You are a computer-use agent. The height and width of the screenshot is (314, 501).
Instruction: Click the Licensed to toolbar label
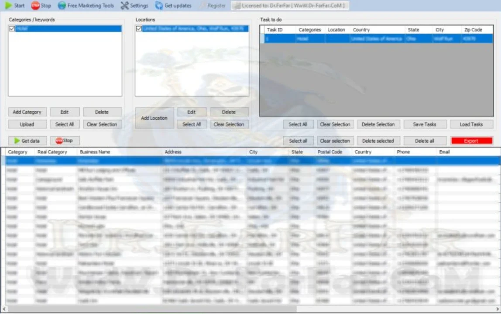click(290, 5)
